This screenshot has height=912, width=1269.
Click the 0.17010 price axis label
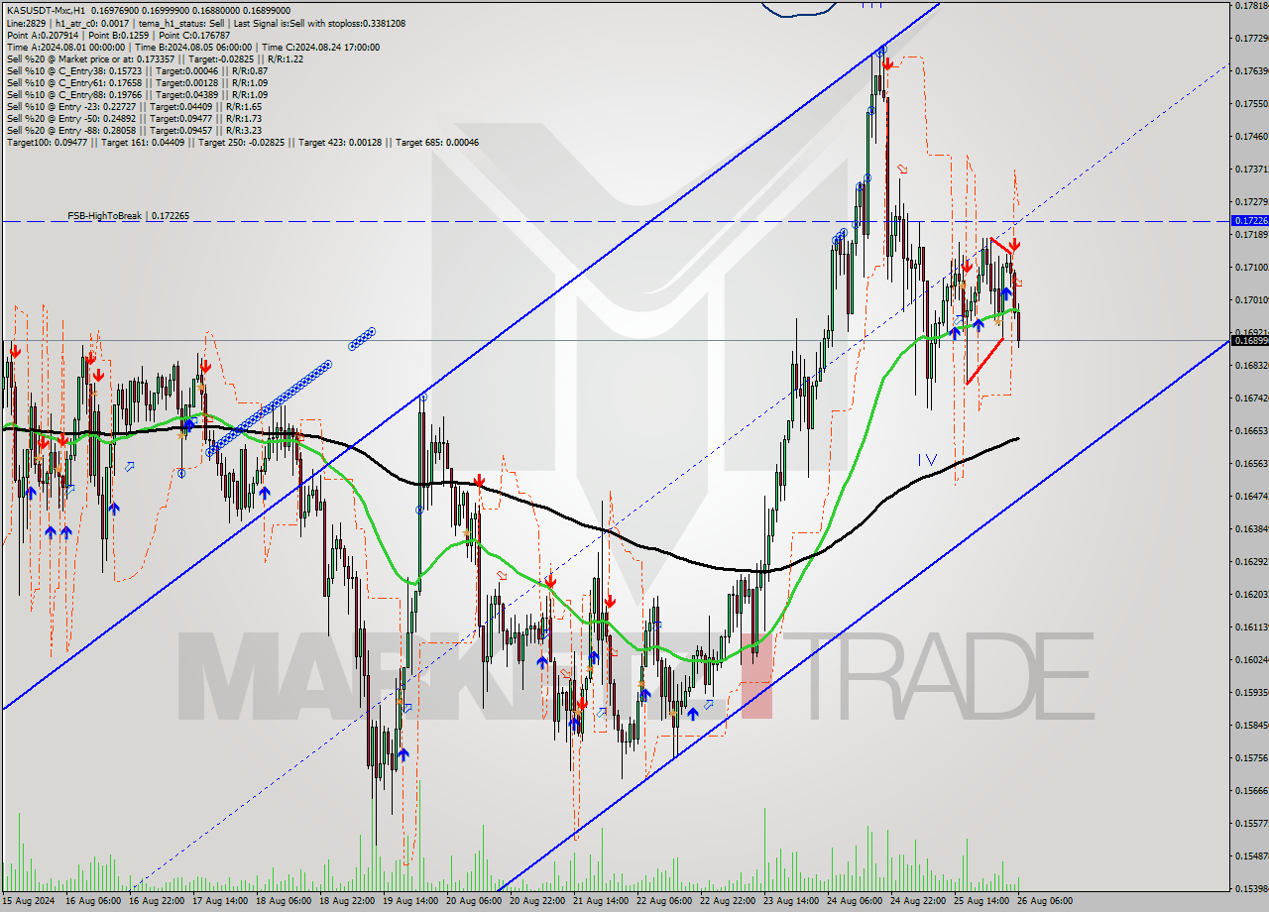coord(1252,300)
